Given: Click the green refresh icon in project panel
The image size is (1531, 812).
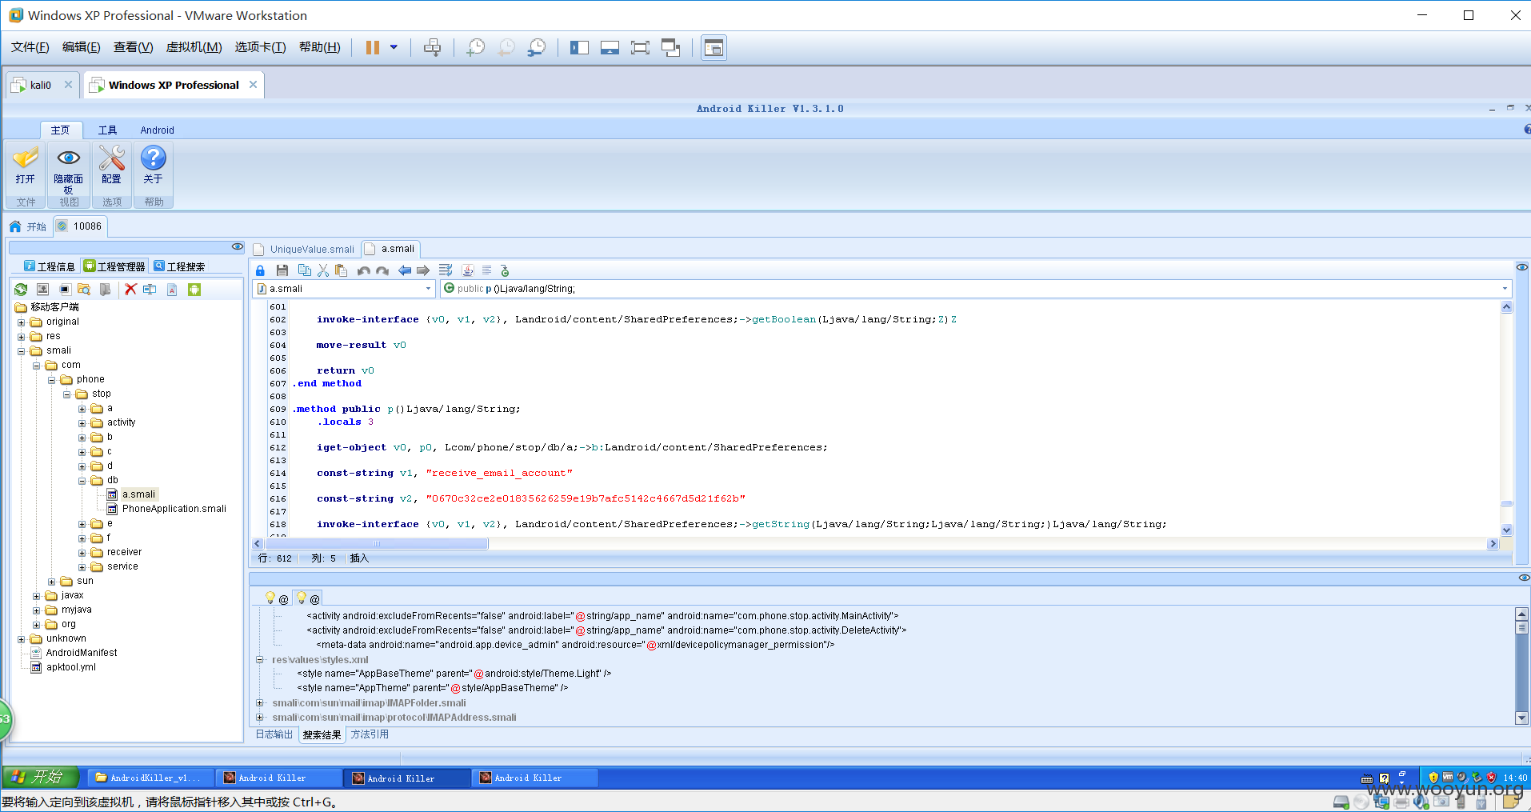Looking at the screenshot, I should pyautogui.click(x=22, y=290).
